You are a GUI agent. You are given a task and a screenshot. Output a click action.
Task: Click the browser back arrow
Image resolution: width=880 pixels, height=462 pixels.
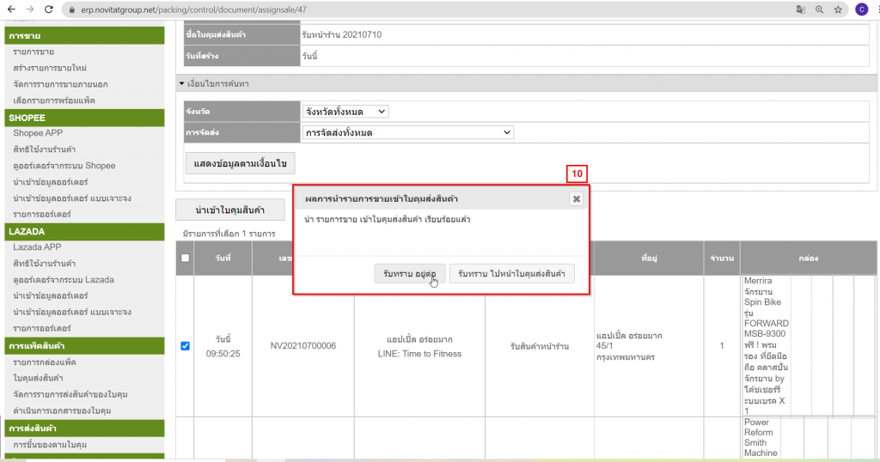coord(9,9)
